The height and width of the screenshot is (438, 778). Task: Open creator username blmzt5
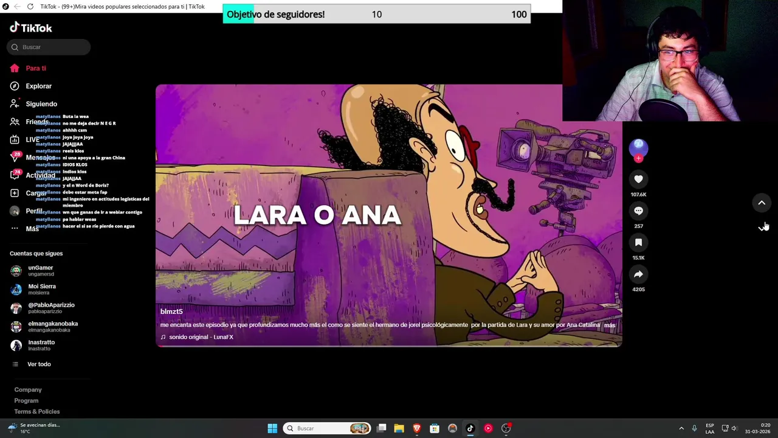click(171, 311)
